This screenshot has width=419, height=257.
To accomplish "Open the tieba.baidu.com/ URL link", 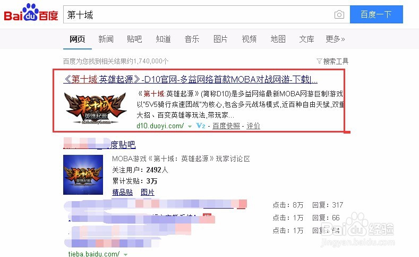I will [x=94, y=254].
